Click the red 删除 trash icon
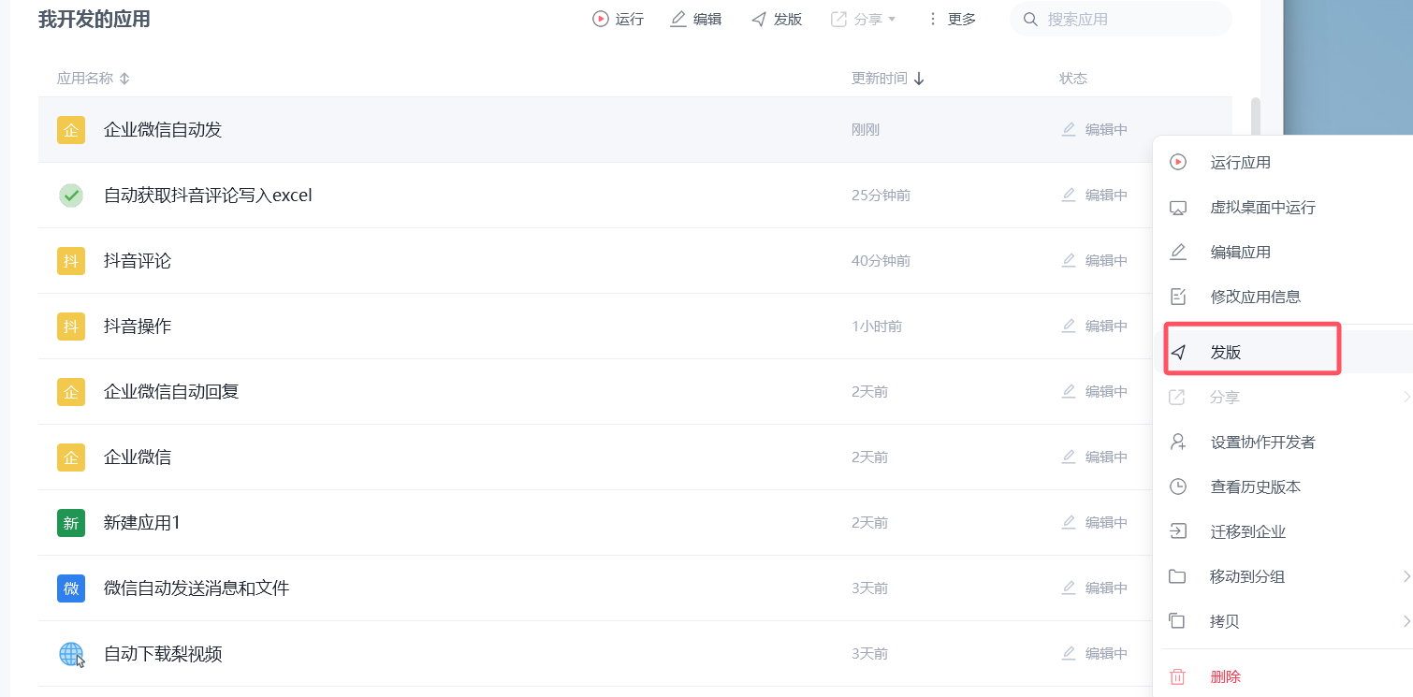 click(1178, 676)
